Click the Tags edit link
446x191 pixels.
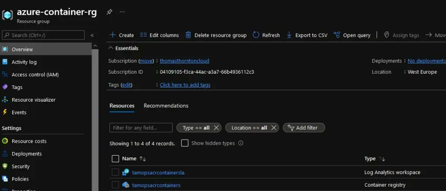point(127,85)
